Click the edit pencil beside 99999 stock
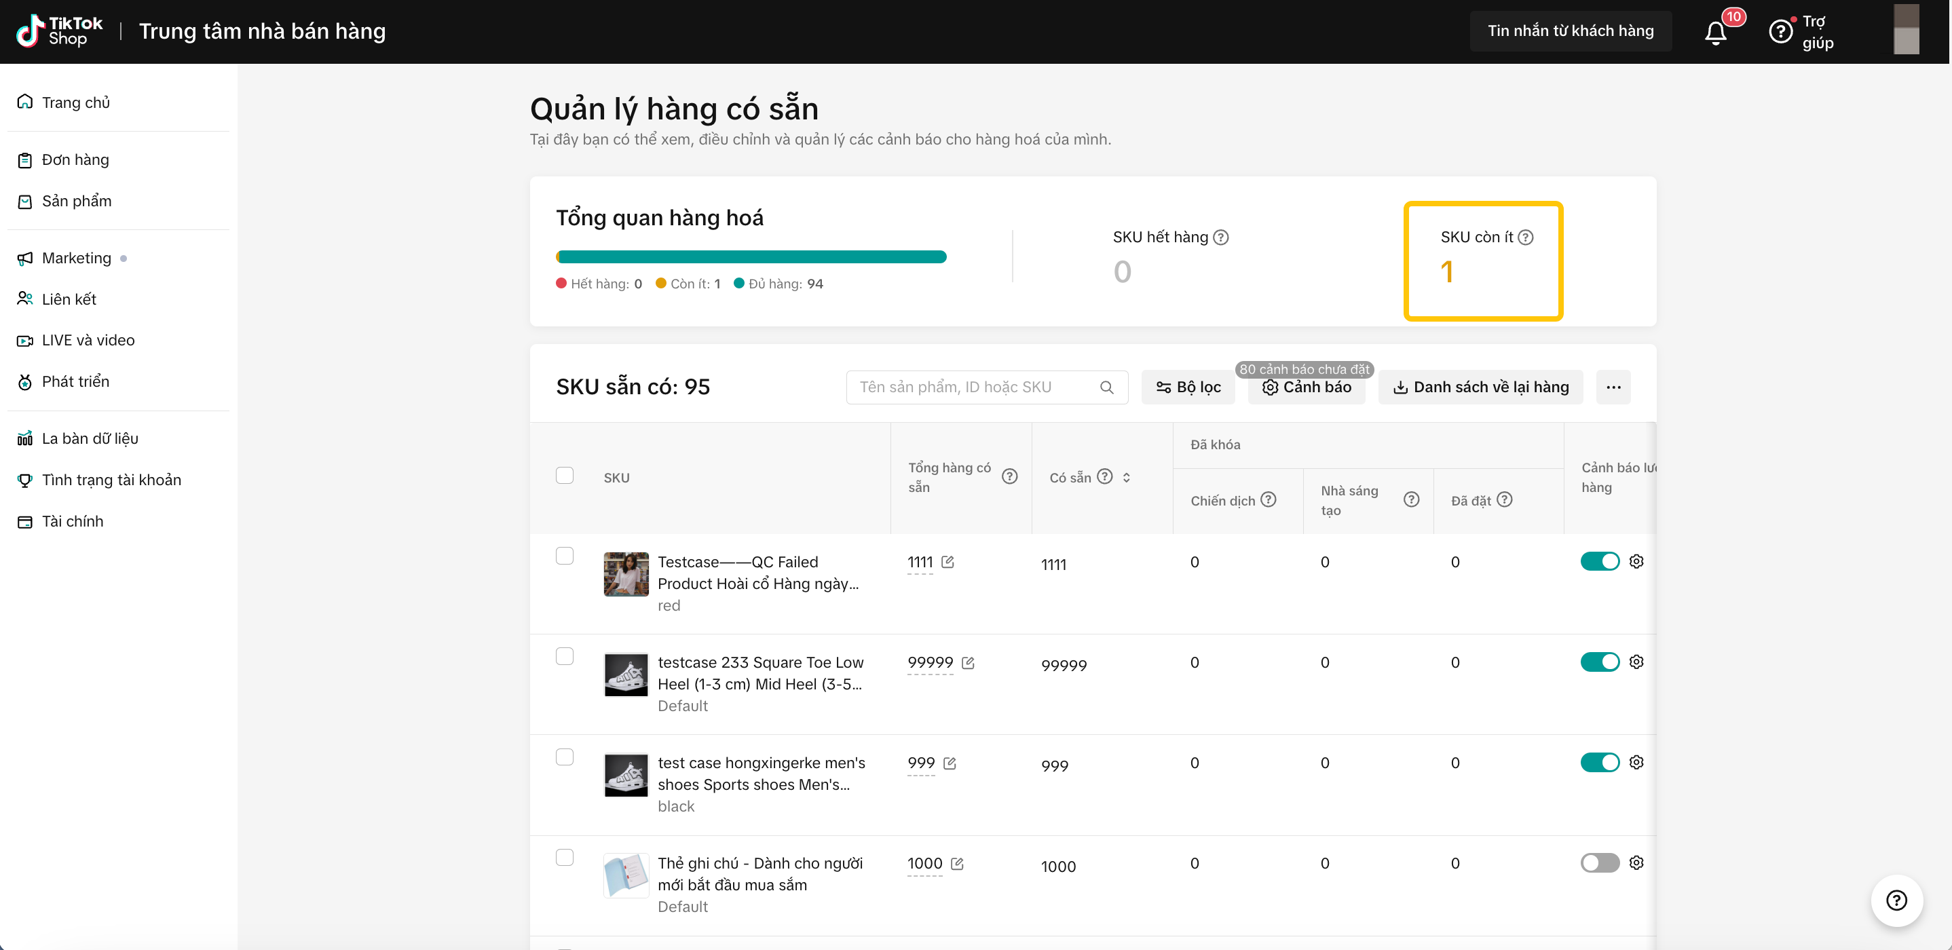Viewport: 1952px width, 950px height. pos(968,663)
